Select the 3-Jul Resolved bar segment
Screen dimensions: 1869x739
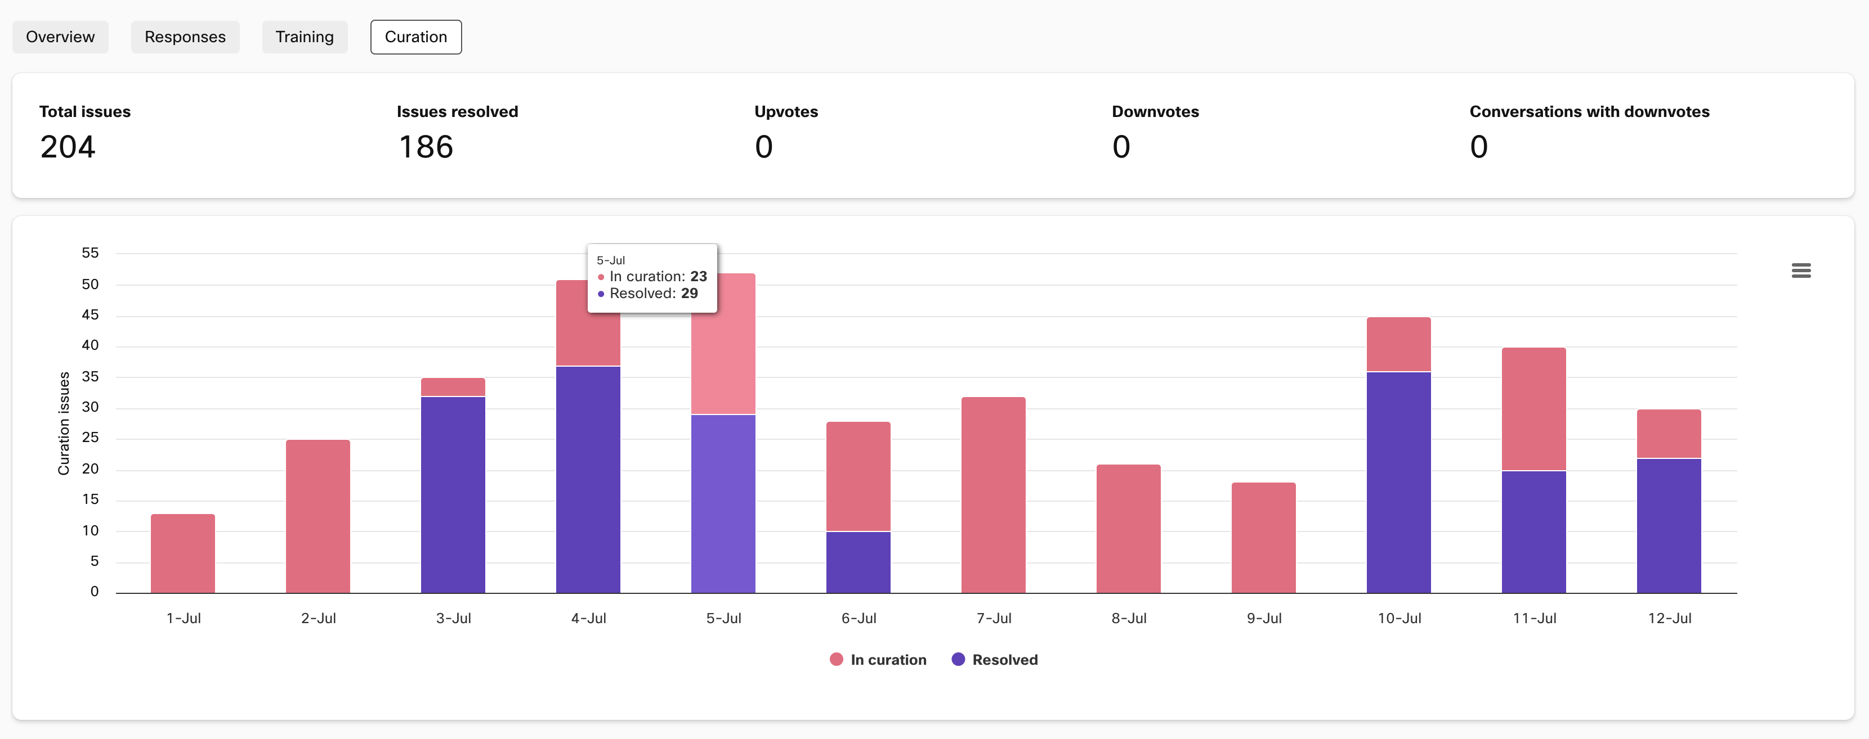[453, 495]
